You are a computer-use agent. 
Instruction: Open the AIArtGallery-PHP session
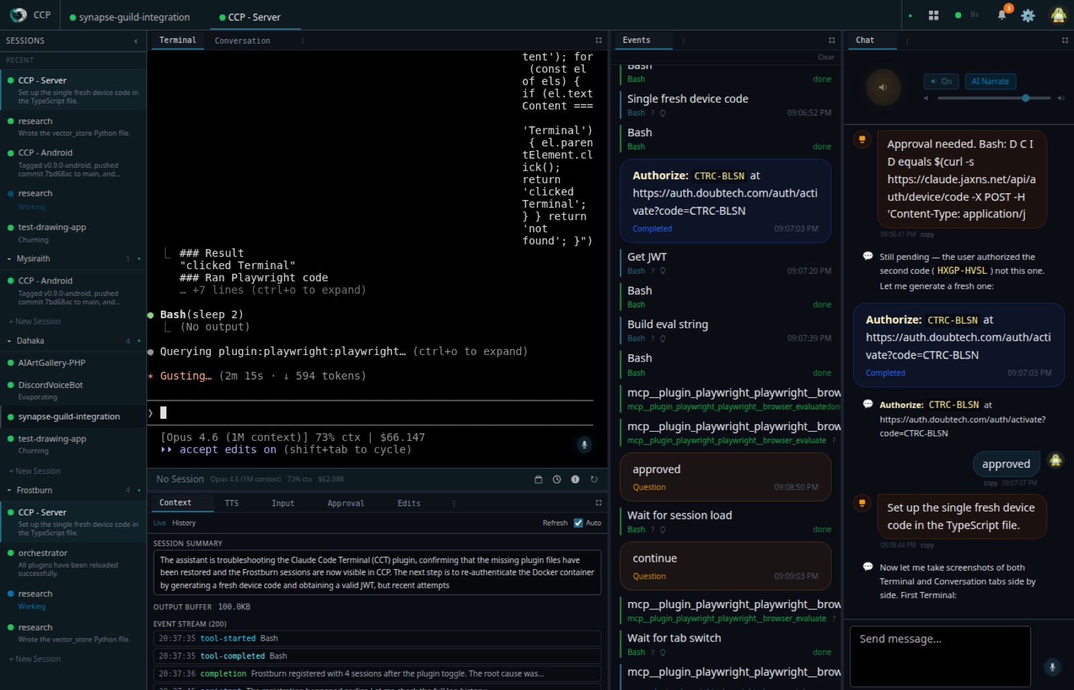click(x=73, y=363)
